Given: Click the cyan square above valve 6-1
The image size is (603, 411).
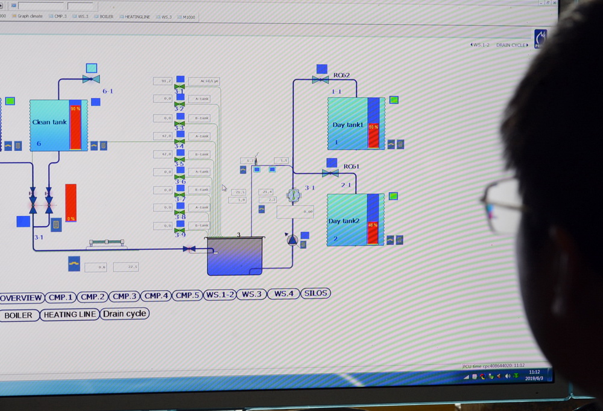Looking at the screenshot, I should [92, 68].
